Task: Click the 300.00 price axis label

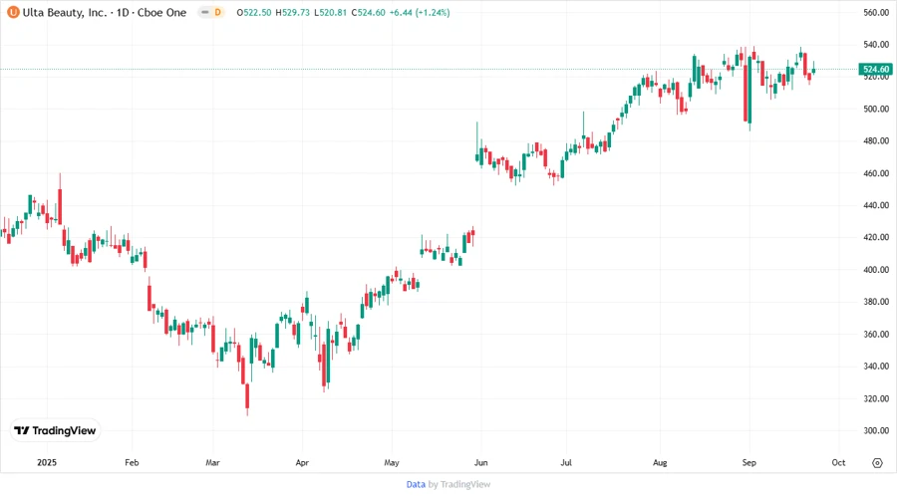Action: [876, 430]
